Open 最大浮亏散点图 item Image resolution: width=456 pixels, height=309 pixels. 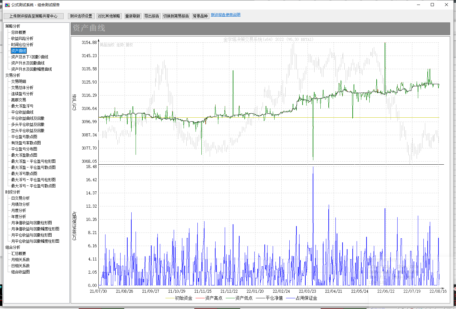click(x=24, y=174)
